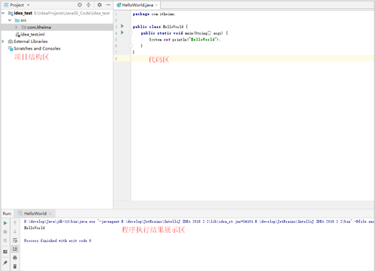Collapse the src folder arrow
Image resolution: width=375 pixels, height=272 pixels.
(10, 20)
